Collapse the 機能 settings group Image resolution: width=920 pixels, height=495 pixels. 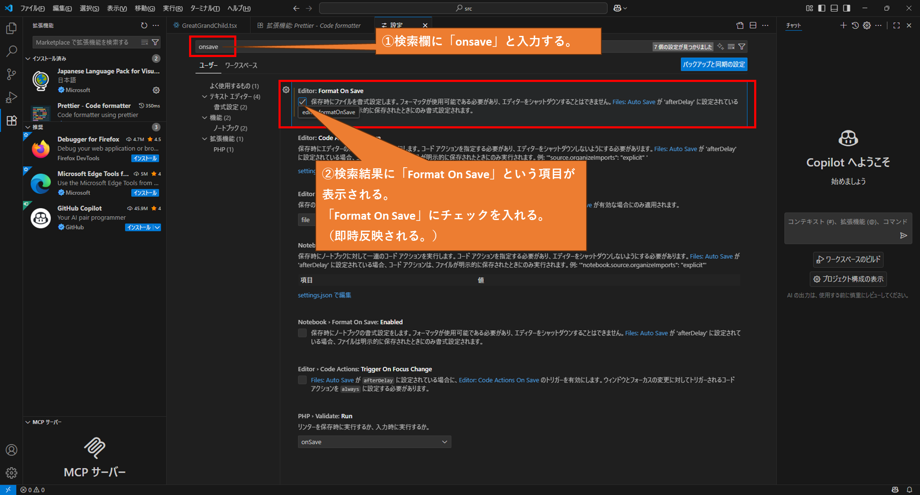(205, 117)
